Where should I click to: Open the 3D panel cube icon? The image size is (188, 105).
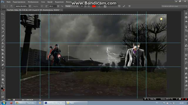[186, 68]
